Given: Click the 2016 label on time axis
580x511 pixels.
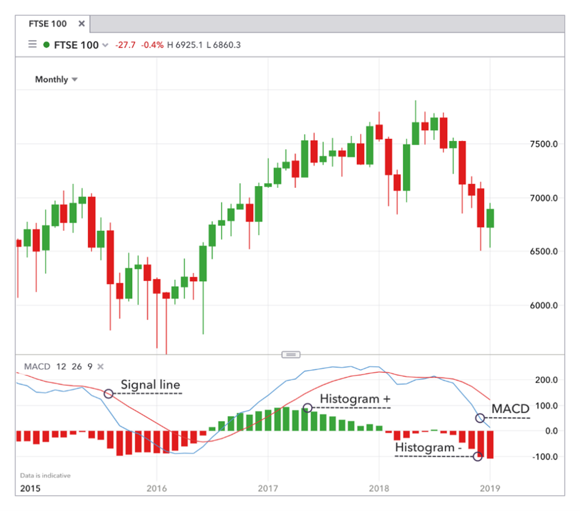Looking at the screenshot, I should 156,487.
